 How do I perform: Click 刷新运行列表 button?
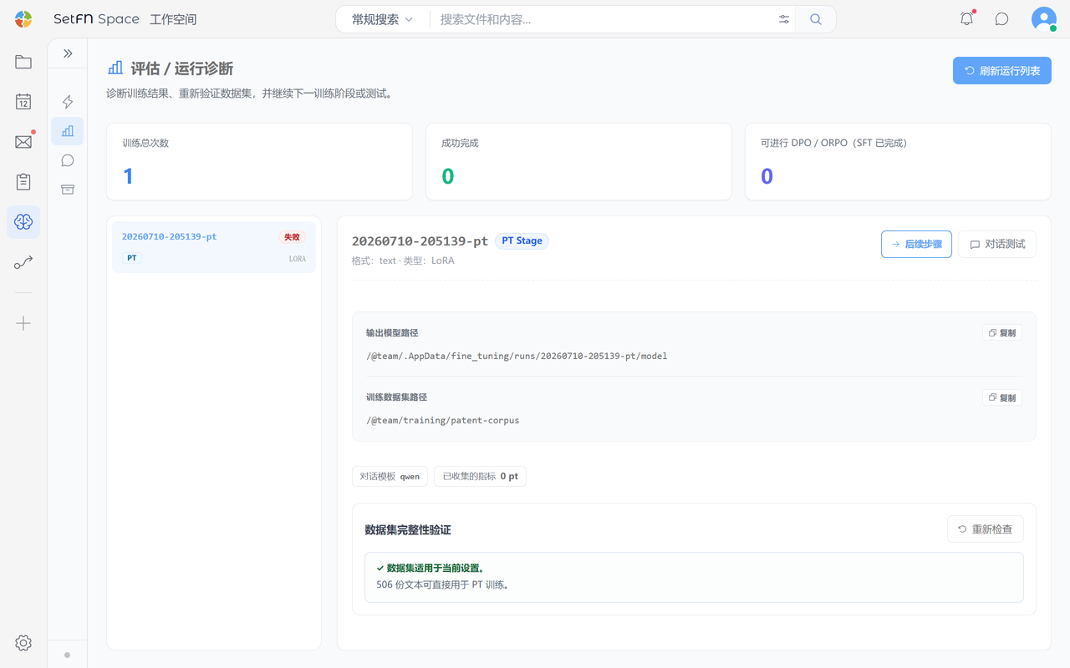point(1002,71)
